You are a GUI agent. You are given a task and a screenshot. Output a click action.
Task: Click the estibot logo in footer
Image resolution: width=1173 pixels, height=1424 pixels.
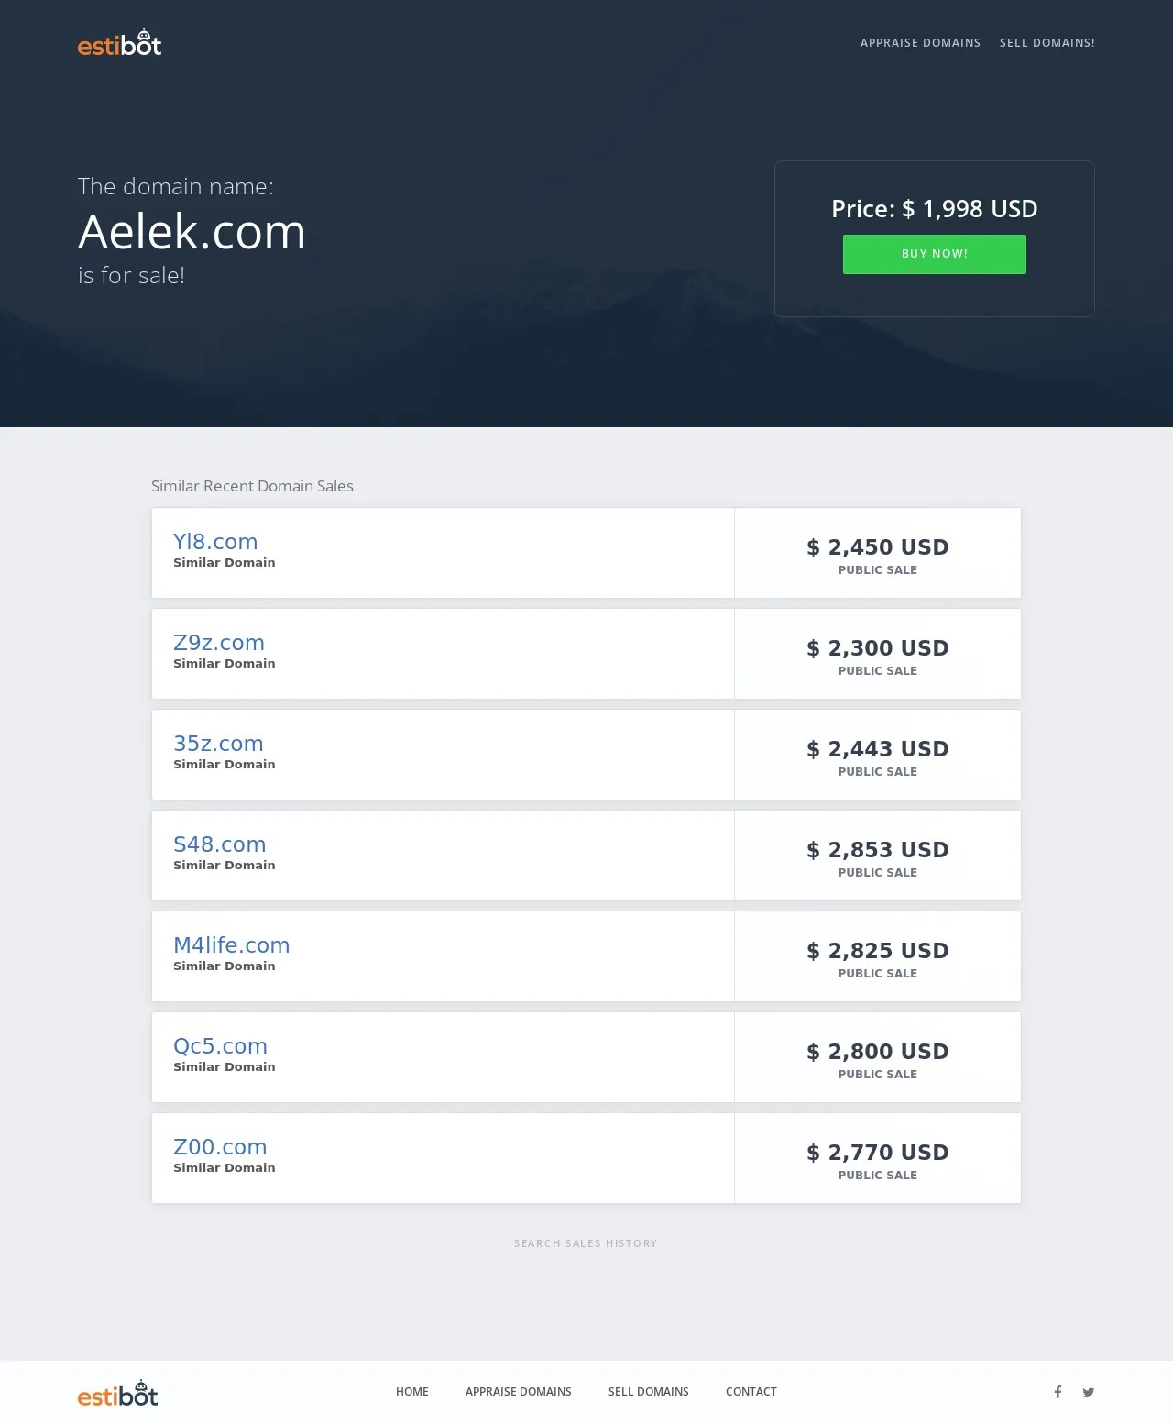(x=117, y=1393)
